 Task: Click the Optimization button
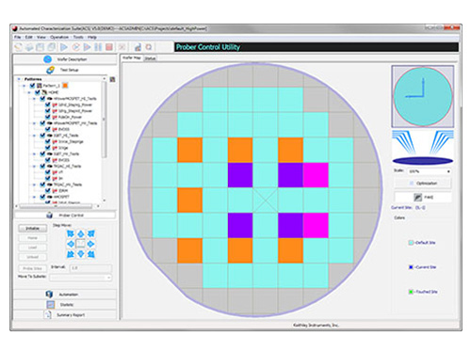[423, 184]
